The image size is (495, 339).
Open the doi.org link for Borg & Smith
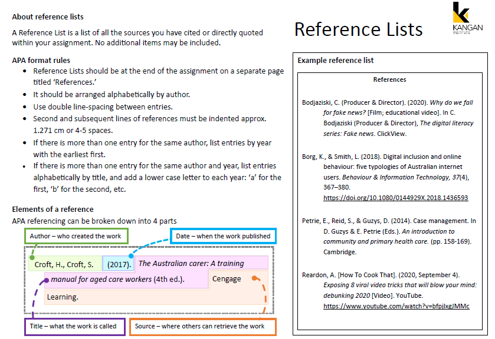pos(395,198)
